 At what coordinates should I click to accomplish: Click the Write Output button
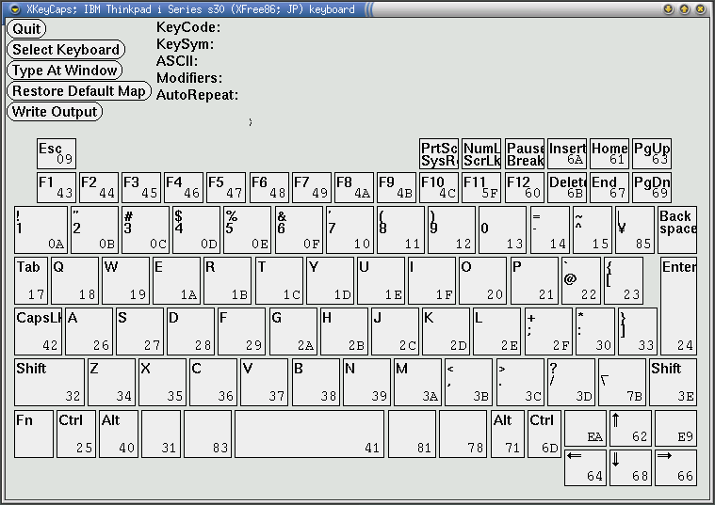tap(55, 112)
